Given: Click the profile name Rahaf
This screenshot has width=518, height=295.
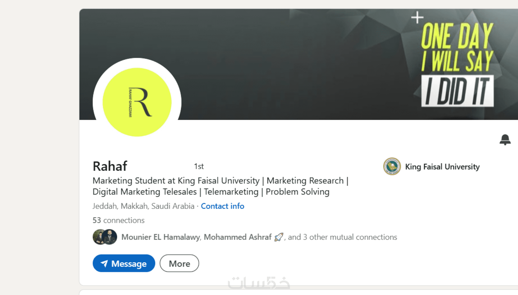Looking at the screenshot, I should coord(110,166).
